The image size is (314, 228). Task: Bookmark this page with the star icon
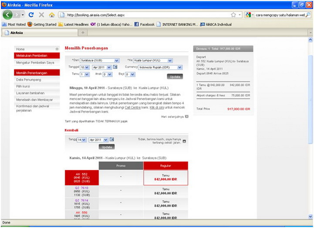point(234,15)
